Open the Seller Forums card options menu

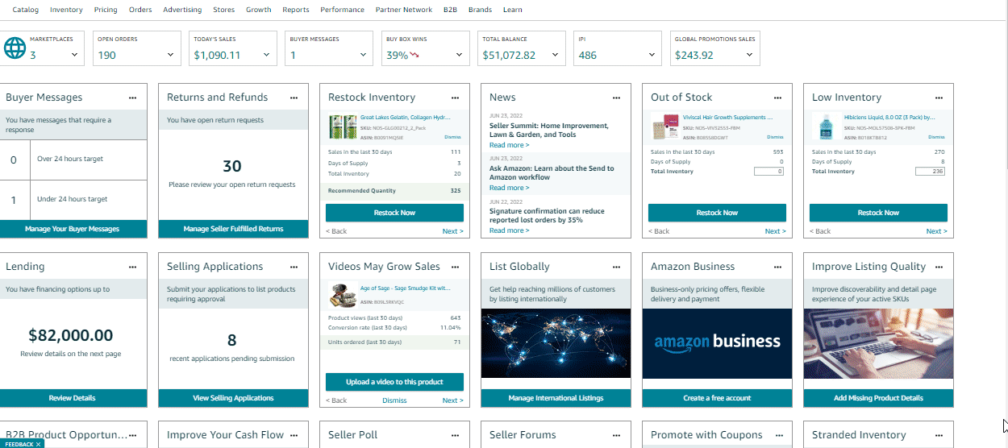click(617, 435)
